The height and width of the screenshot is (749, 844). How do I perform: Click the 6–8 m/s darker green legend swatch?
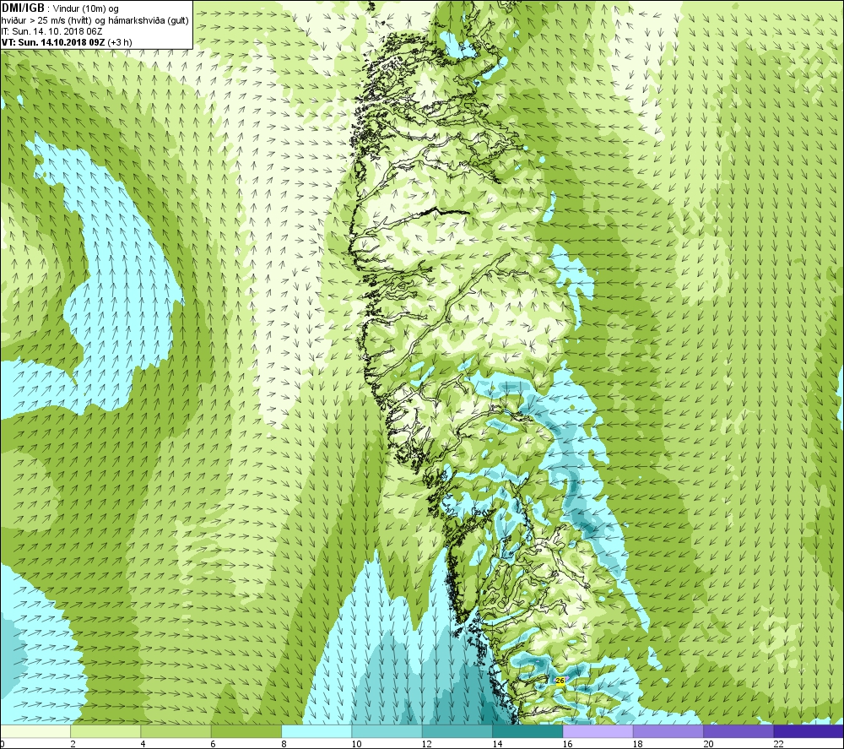click(x=246, y=731)
